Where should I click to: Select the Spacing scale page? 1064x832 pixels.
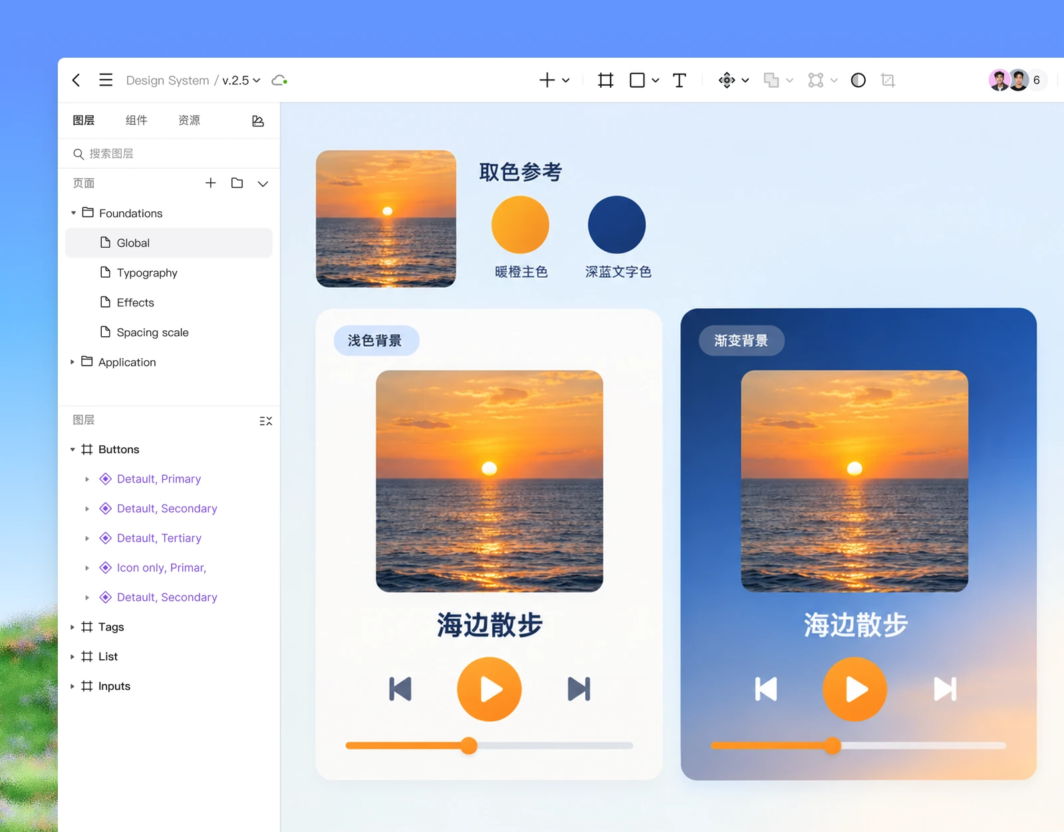(x=169, y=332)
